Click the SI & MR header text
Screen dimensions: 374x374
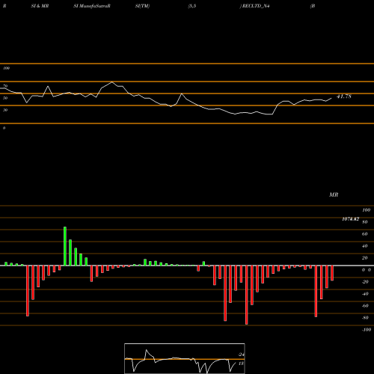pos(40,6)
